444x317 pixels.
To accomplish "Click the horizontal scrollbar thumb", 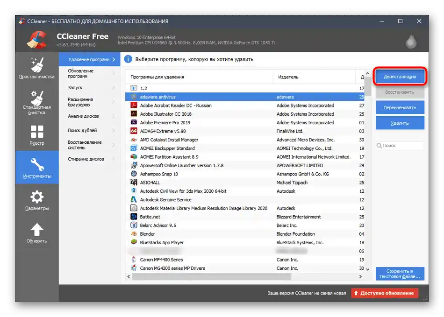I will tap(212, 276).
